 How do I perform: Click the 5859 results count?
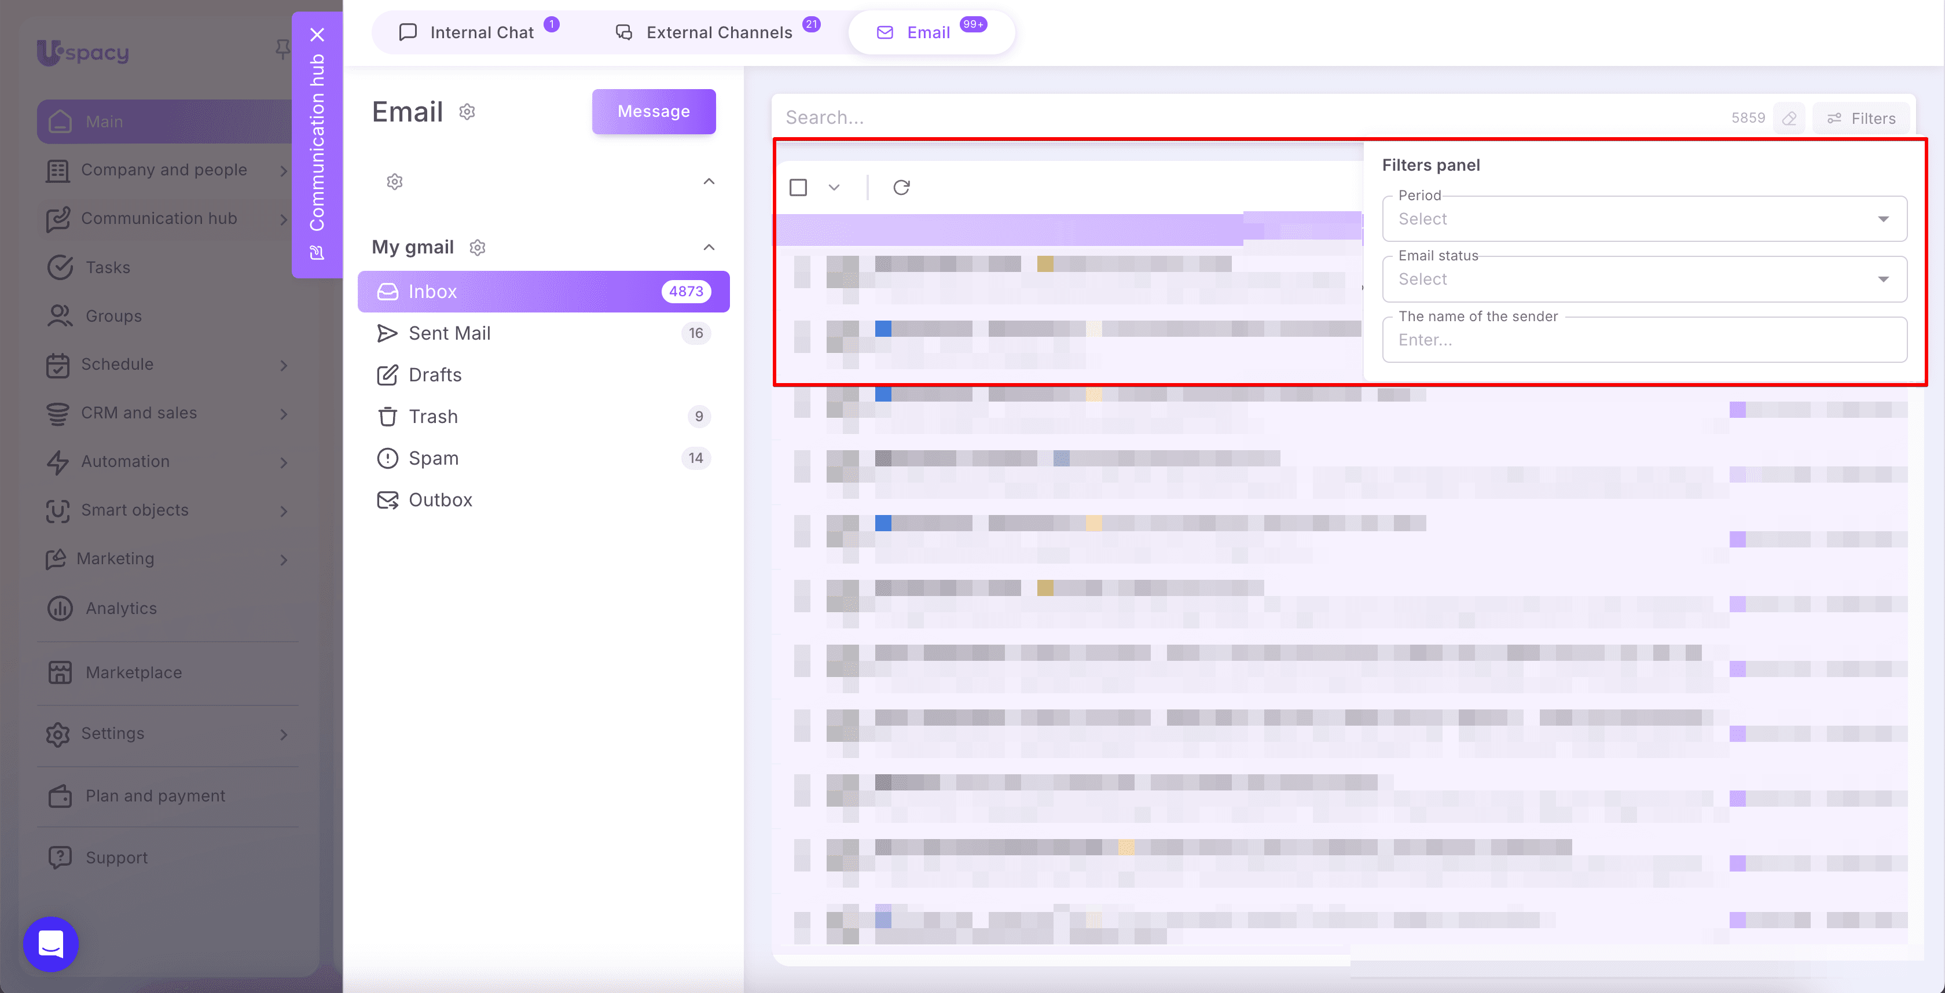point(1747,117)
